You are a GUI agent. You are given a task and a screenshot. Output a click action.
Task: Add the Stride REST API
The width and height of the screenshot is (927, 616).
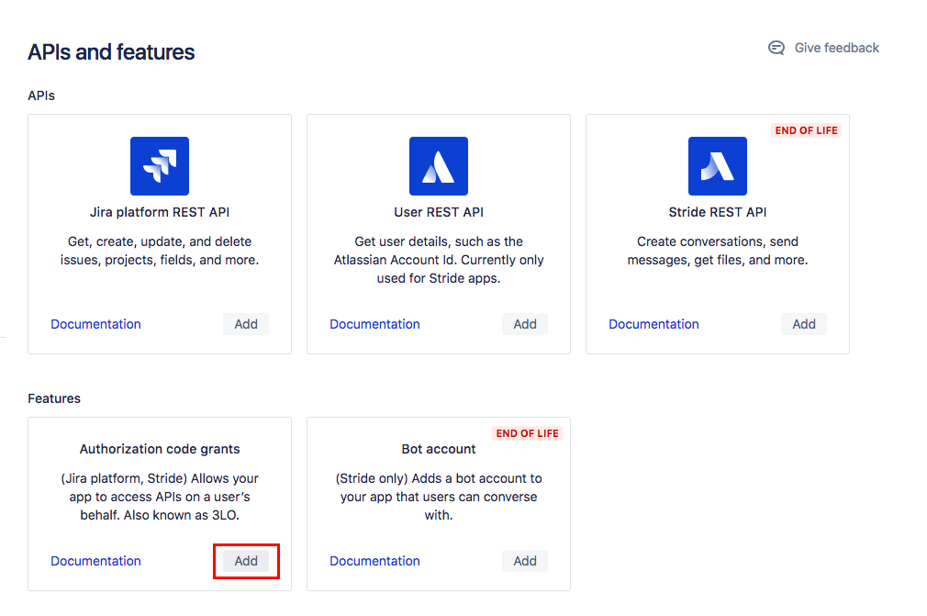tap(804, 324)
